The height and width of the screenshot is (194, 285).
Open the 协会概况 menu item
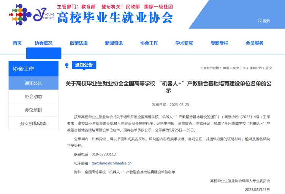[44, 43]
